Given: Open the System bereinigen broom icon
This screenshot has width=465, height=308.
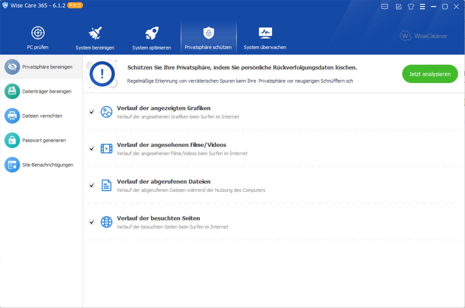Looking at the screenshot, I should [x=95, y=33].
